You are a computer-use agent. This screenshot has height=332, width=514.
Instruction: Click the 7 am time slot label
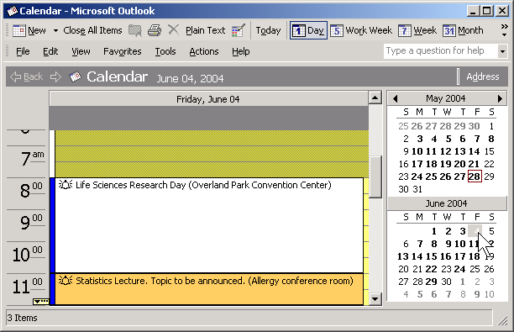click(x=32, y=159)
